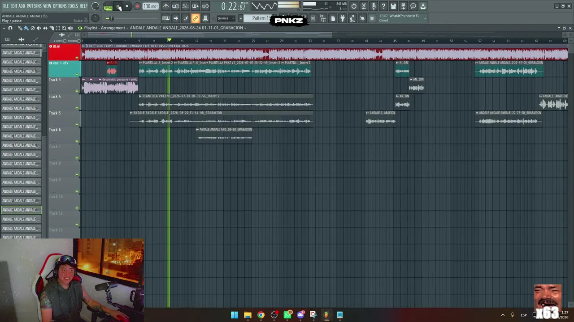Open the FILE menu
The width and height of the screenshot is (574, 322).
pyautogui.click(x=5, y=6)
